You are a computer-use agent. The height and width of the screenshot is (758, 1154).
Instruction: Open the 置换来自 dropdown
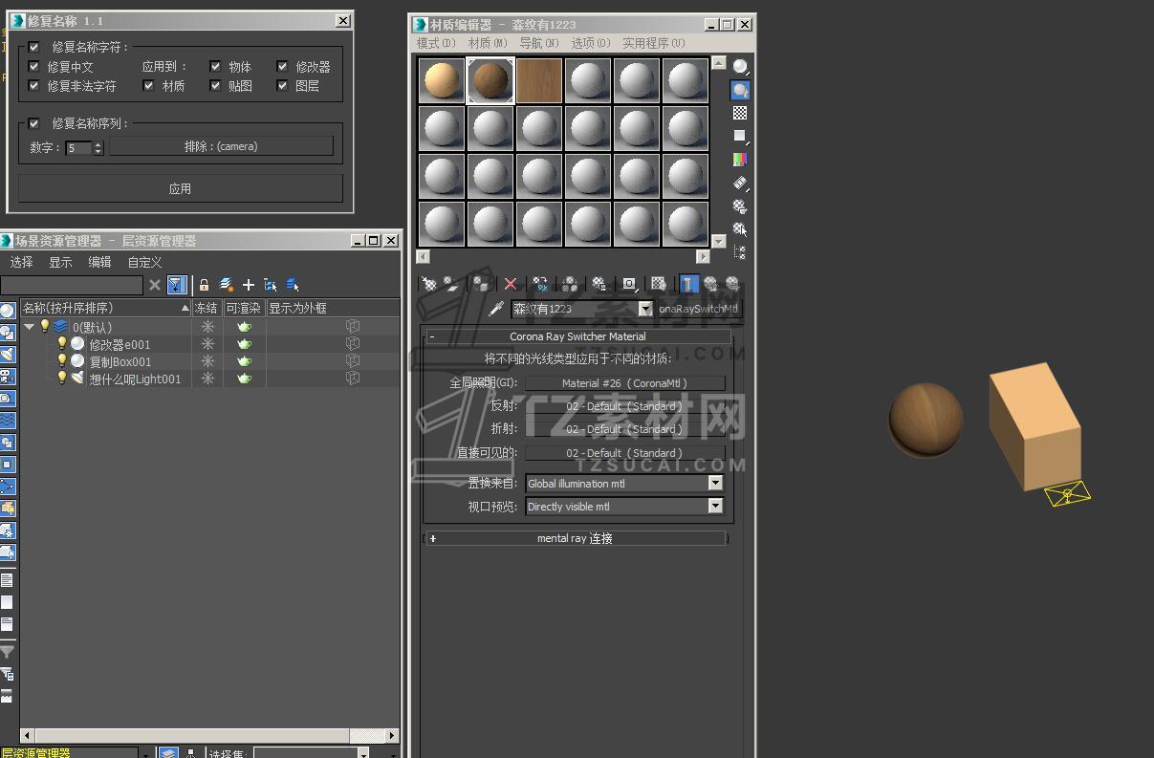pyautogui.click(x=715, y=484)
